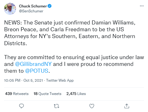Image resolution: width=148 pixels, height=112 pixels.
Task: Show the 2,475 Likes list
Action: tap(76, 94)
